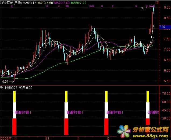Select the MA5:8.17 legend label
The height and width of the screenshot is (140, 171).
tap(30, 3)
